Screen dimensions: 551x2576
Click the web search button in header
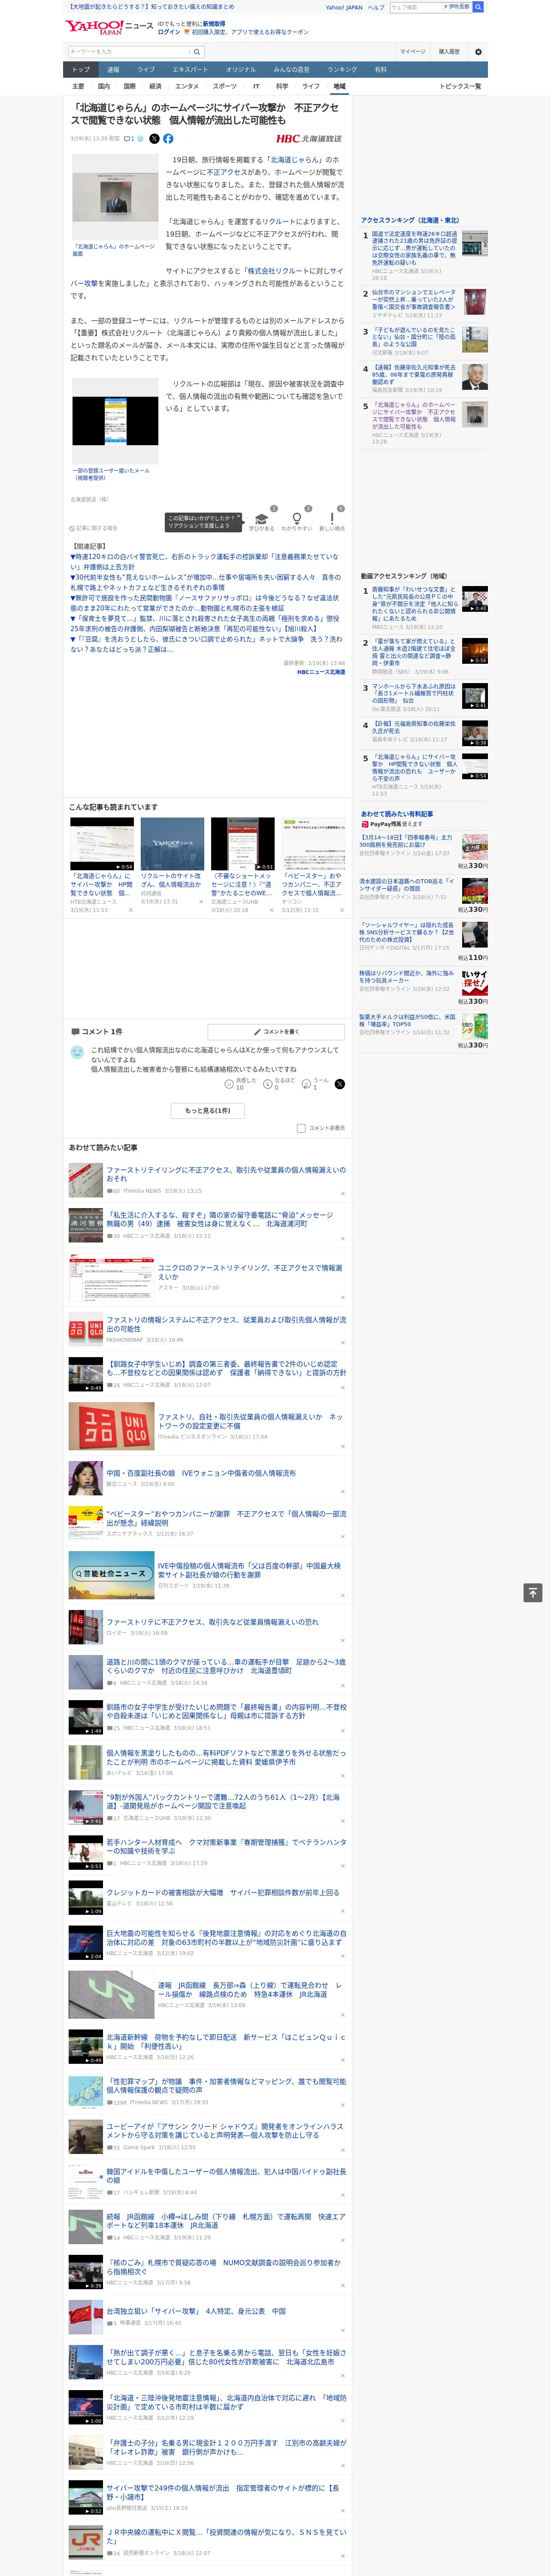click(x=478, y=7)
